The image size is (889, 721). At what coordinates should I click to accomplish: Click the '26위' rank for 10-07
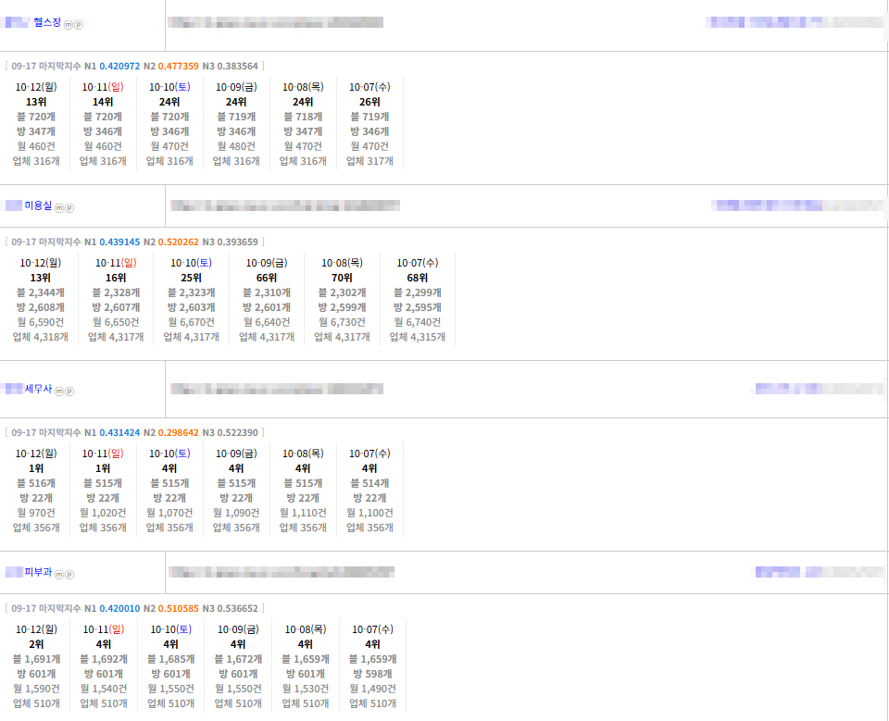point(369,102)
